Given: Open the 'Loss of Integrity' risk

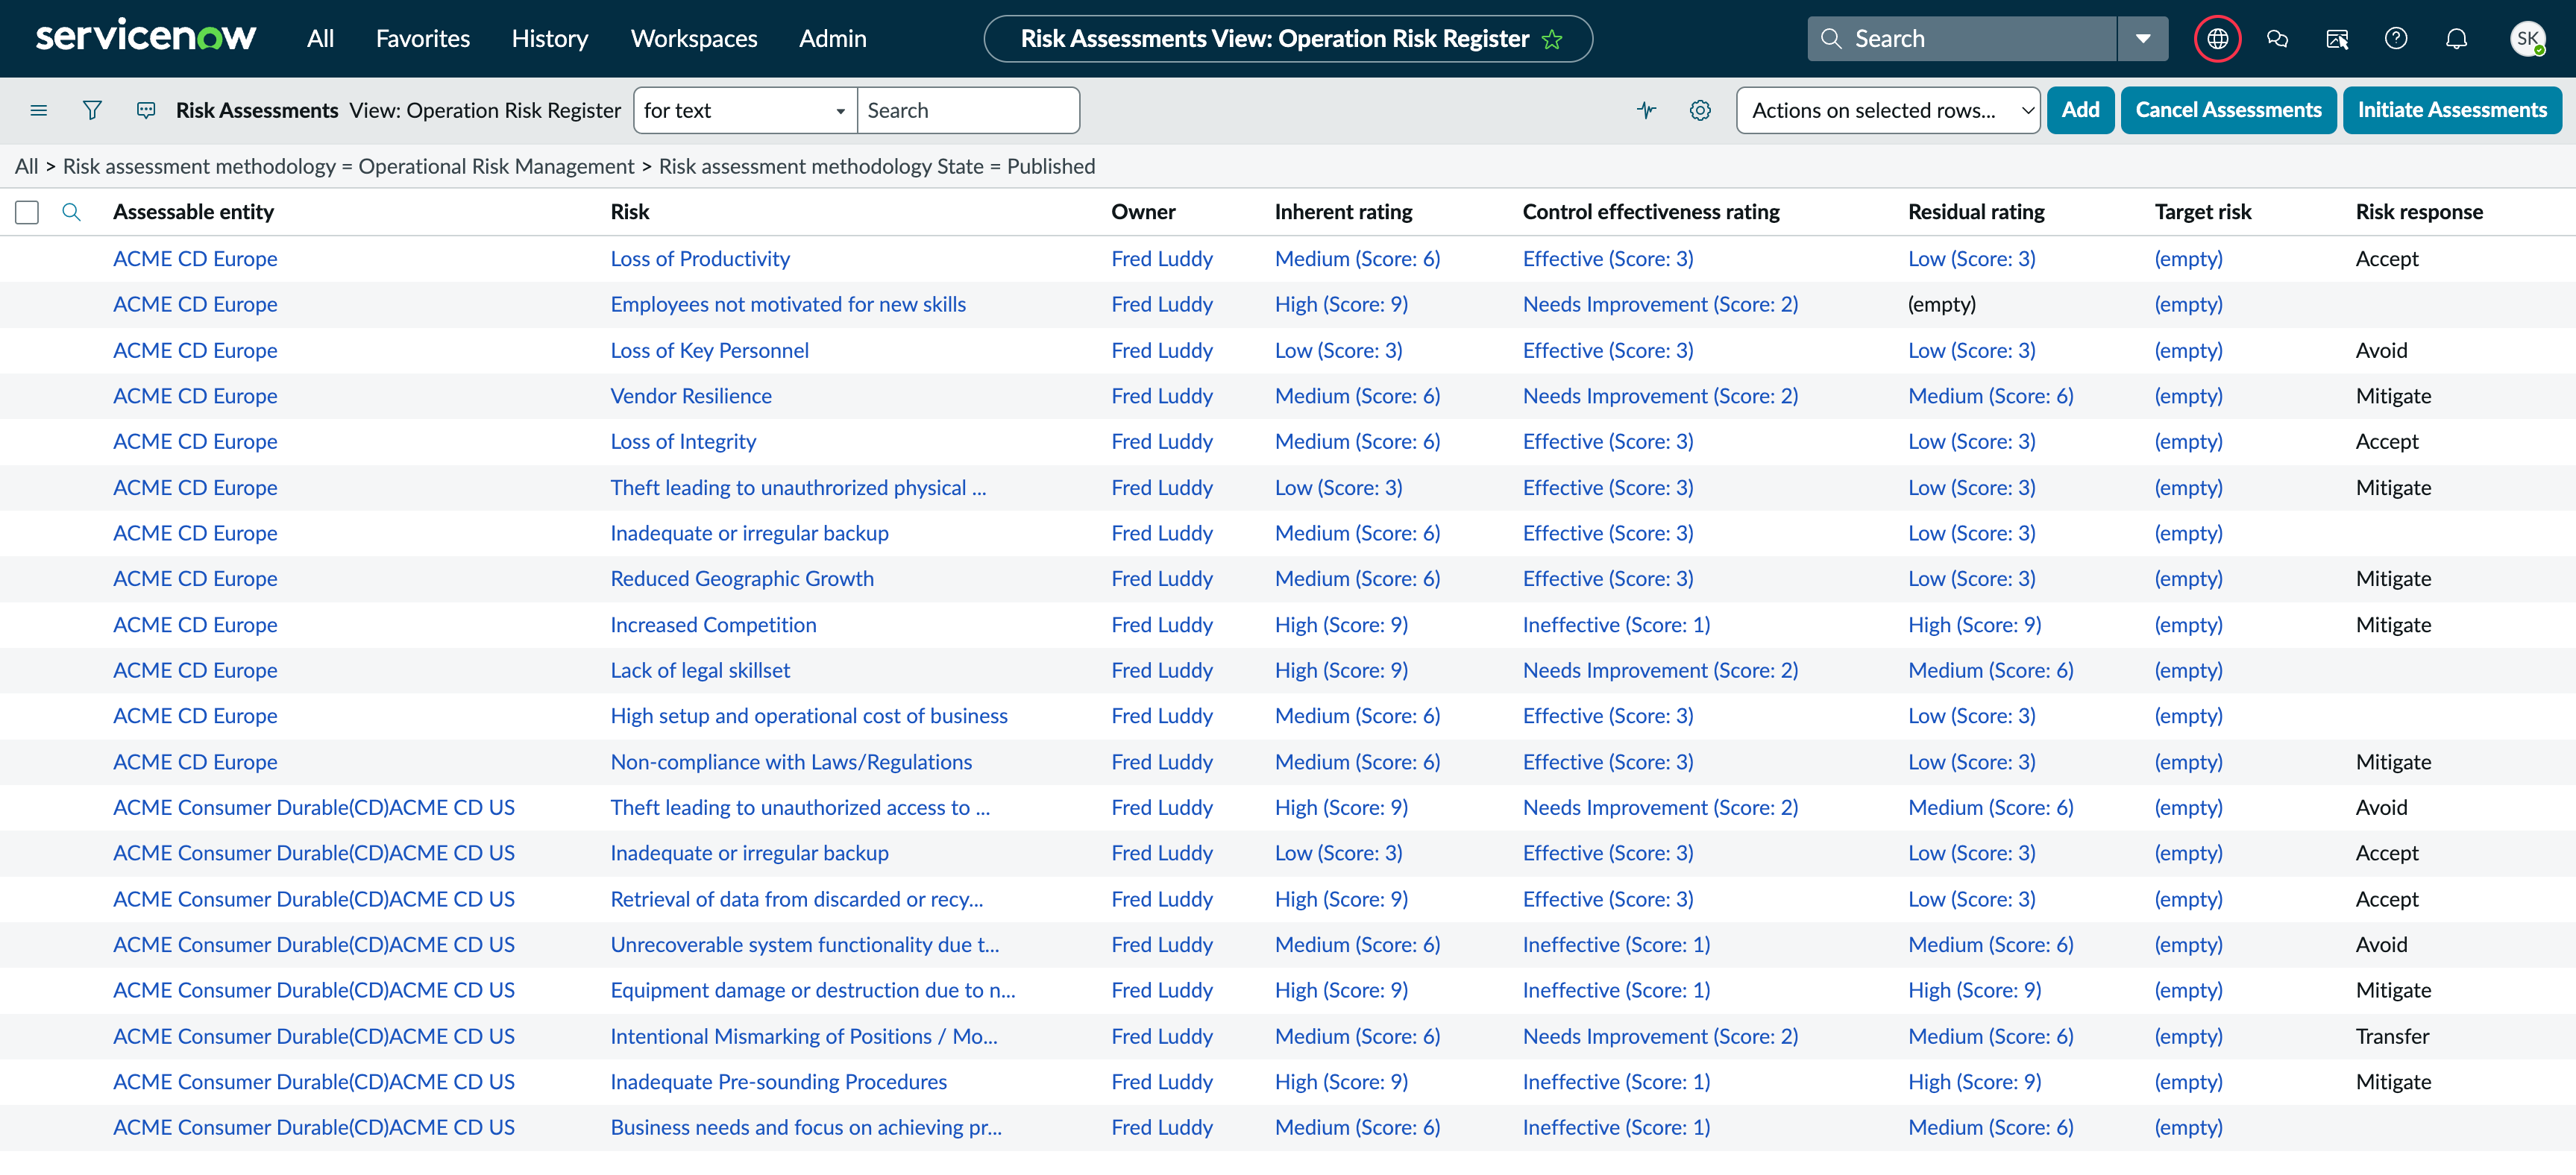Looking at the screenshot, I should 683,441.
